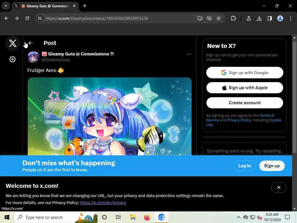
Task: Open a new browser tab
Action: [x=85, y=6]
